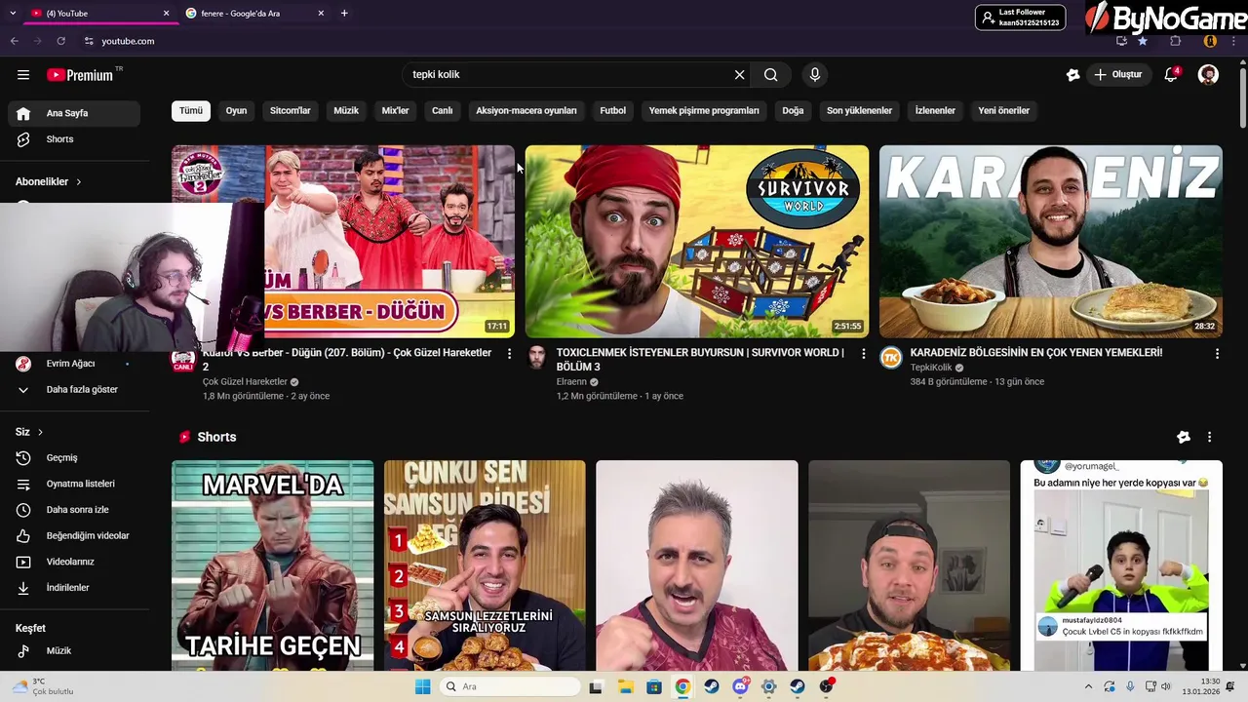This screenshot has width=1248, height=702.
Task: Open the TepkiKolik channel name link
Action: (930, 368)
